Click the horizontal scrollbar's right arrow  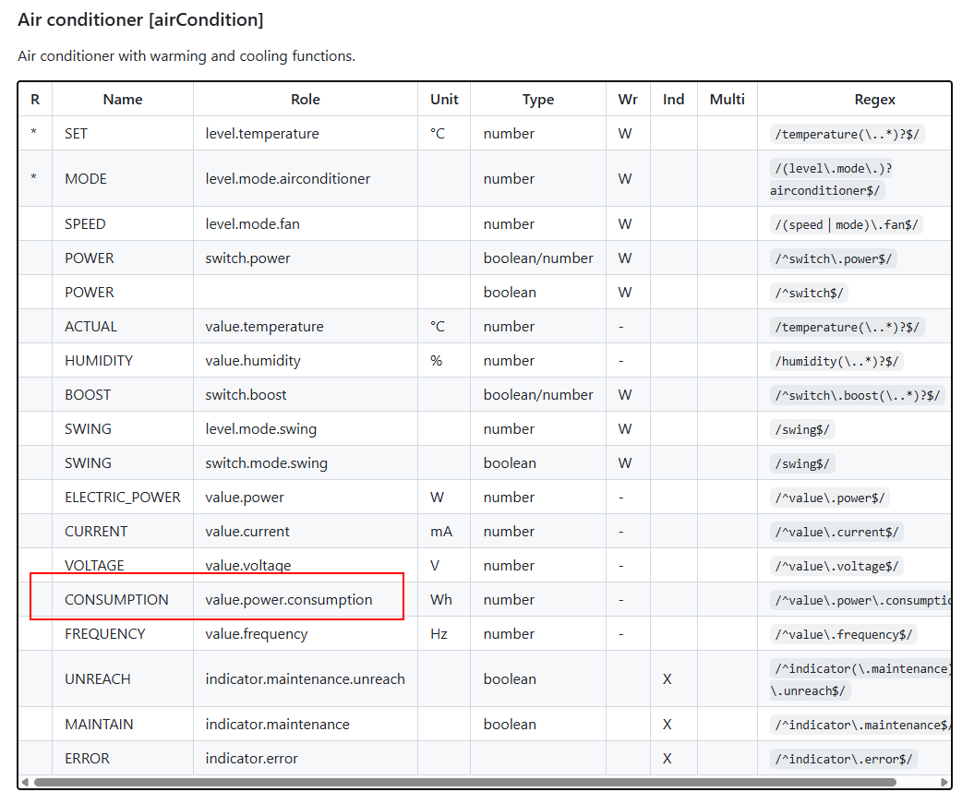(944, 783)
